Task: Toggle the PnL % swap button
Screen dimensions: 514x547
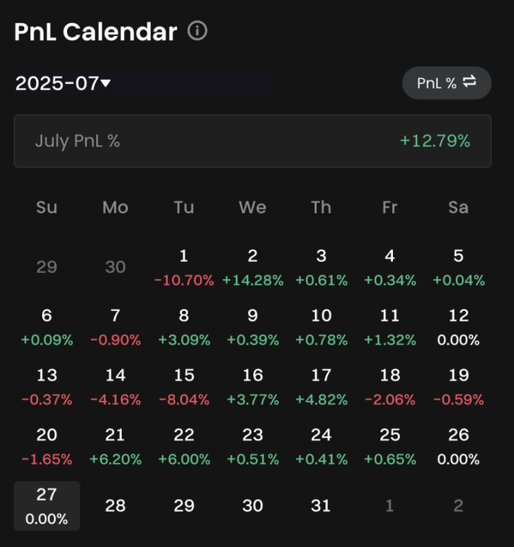Action: [x=446, y=83]
